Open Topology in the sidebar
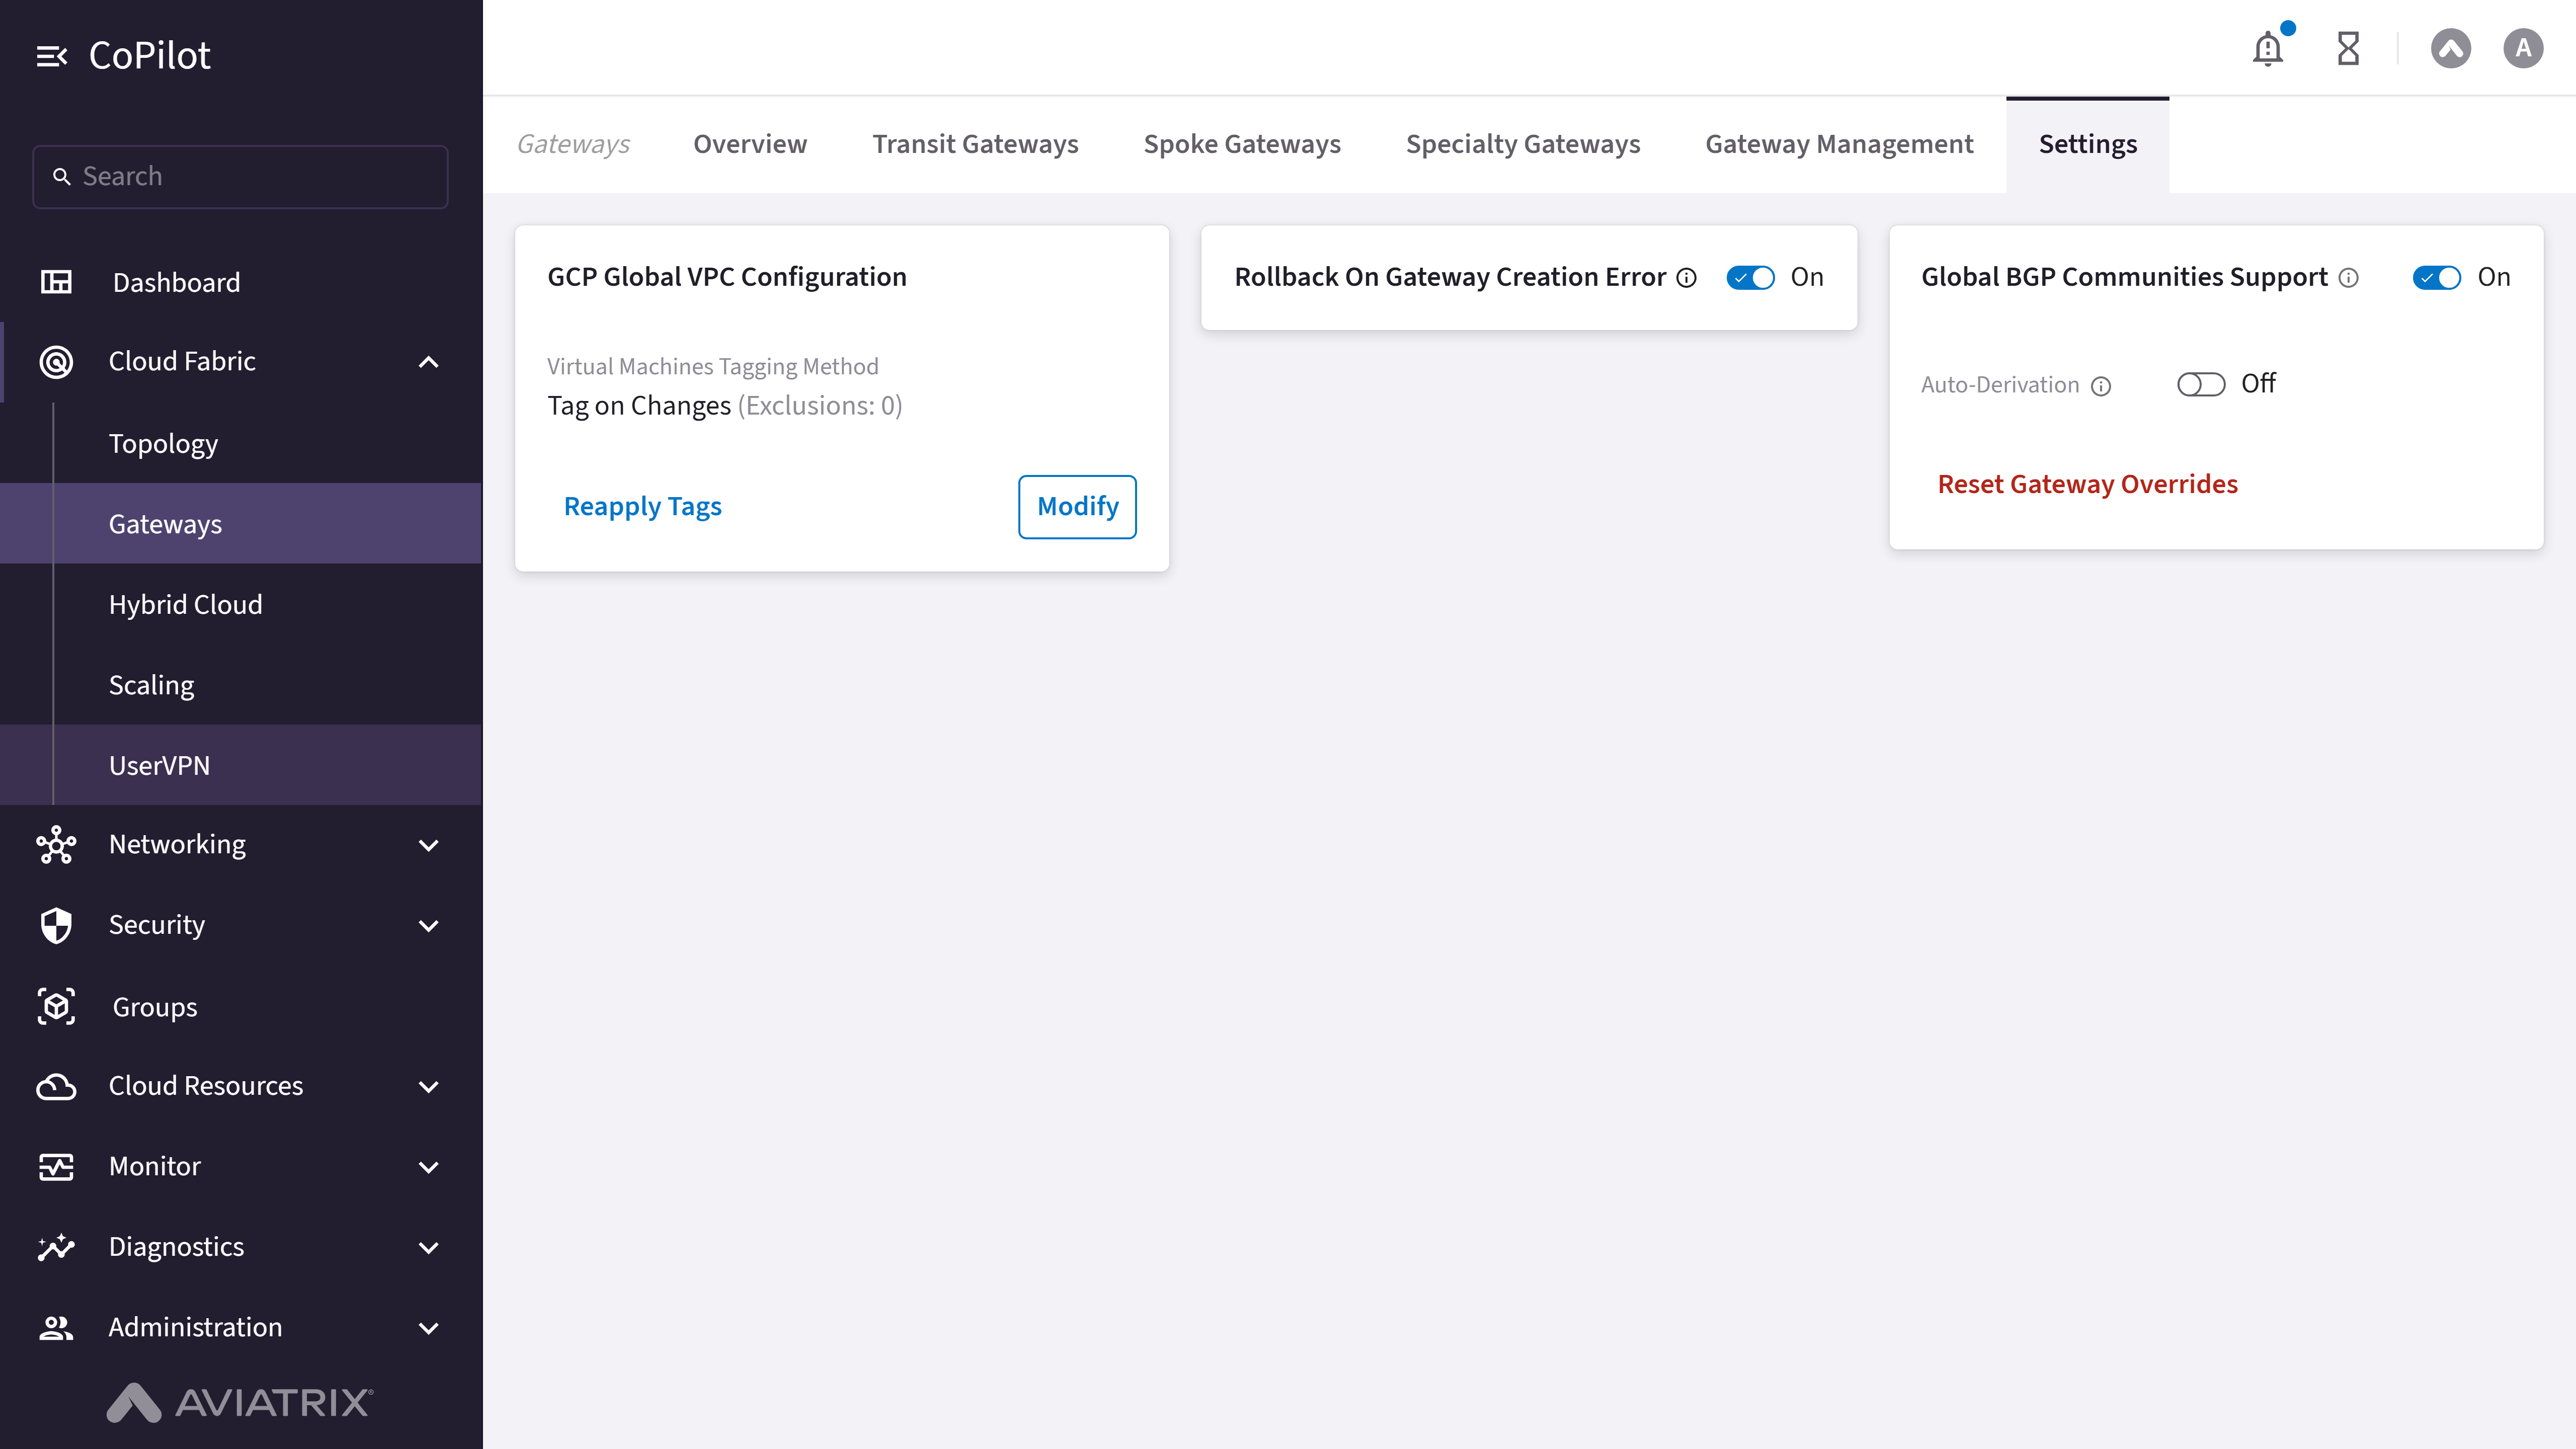 (x=240, y=443)
